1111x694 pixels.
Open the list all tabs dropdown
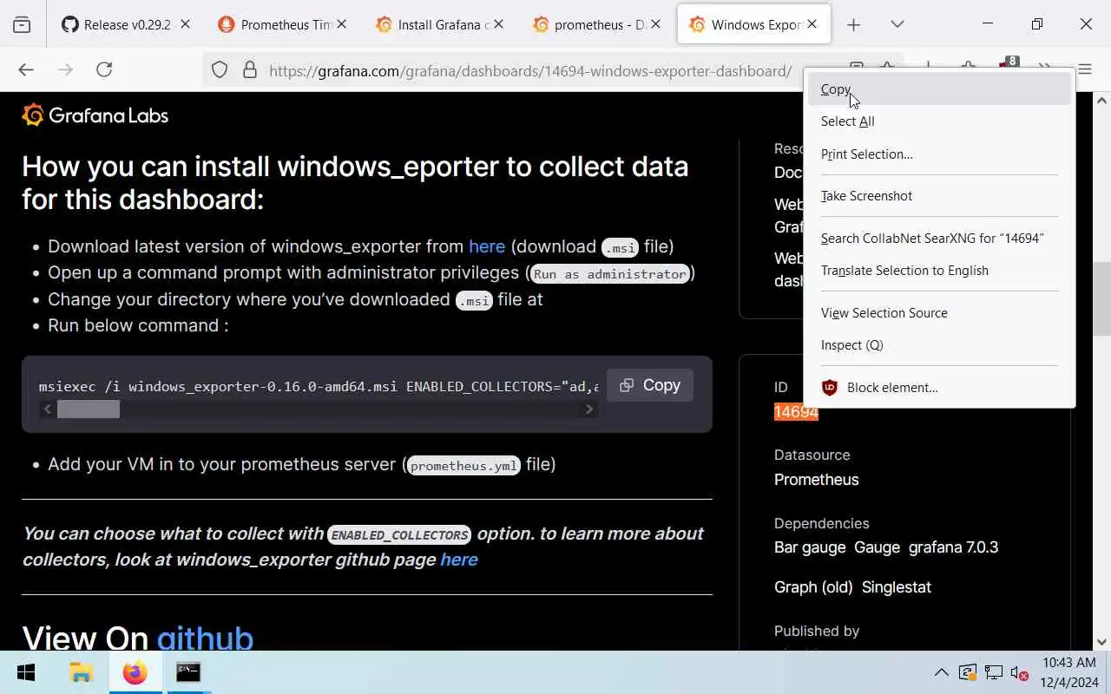897,24
